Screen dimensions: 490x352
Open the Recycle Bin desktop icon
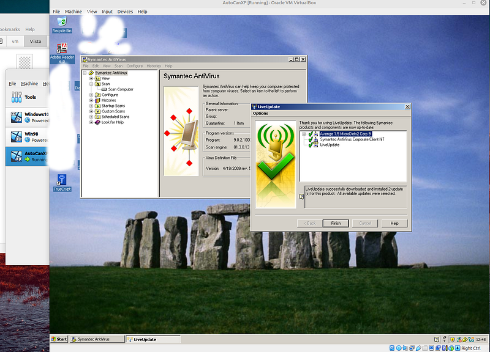point(62,25)
